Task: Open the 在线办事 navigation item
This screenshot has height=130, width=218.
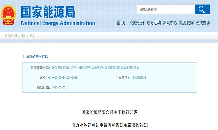Action: pos(203,23)
